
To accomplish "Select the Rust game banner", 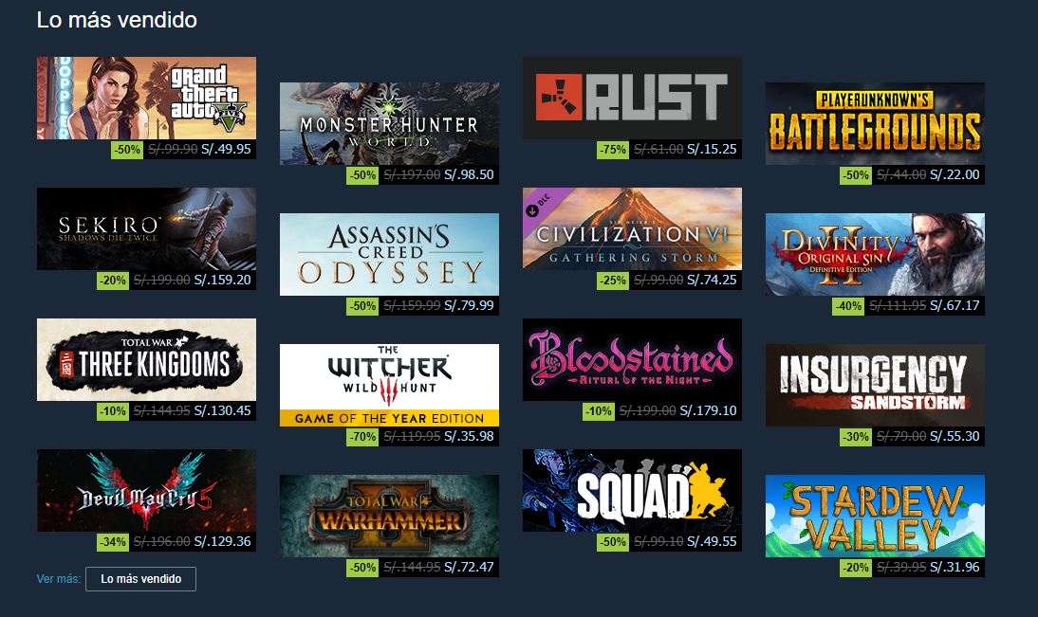I will (x=632, y=98).
